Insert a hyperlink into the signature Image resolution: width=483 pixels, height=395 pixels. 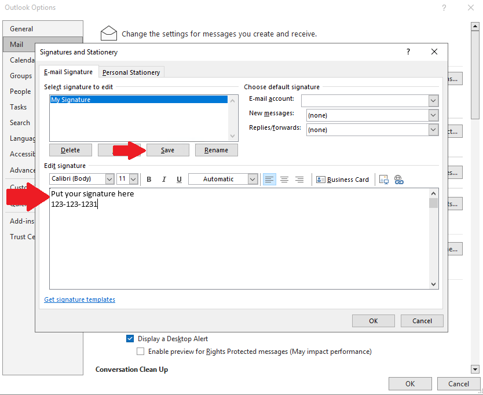coord(398,180)
